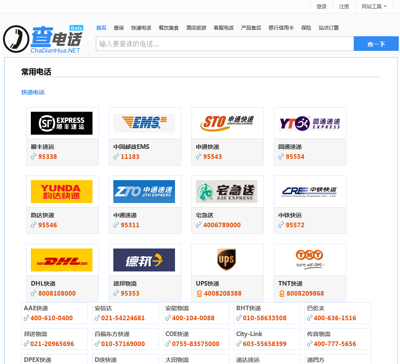Open the EMS logo image
The image size is (400, 364).
point(144,123)
